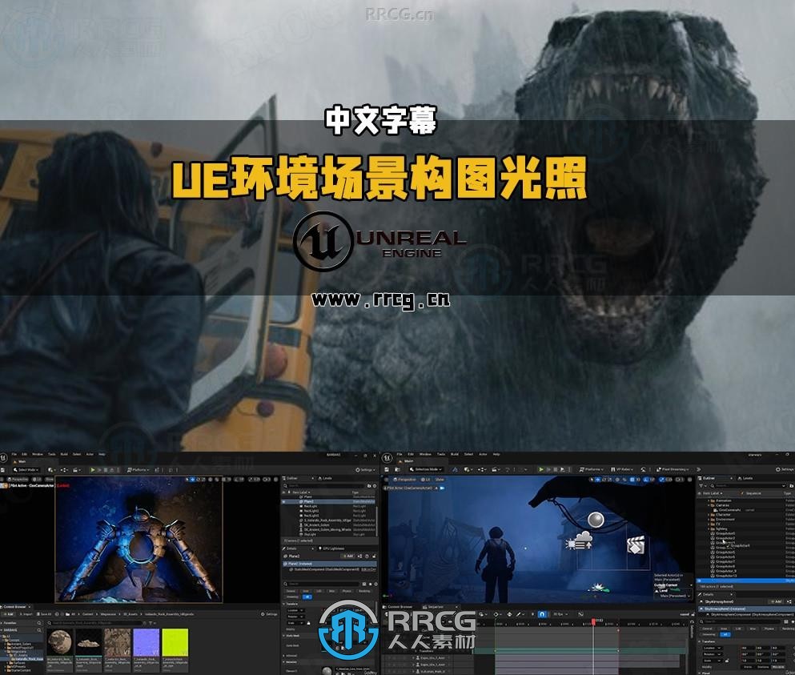Image resolution: width=795 pixels, height=675 pixels.
Task: Switch to Levels tab in left editor
Action: click(x=327, y=478)
